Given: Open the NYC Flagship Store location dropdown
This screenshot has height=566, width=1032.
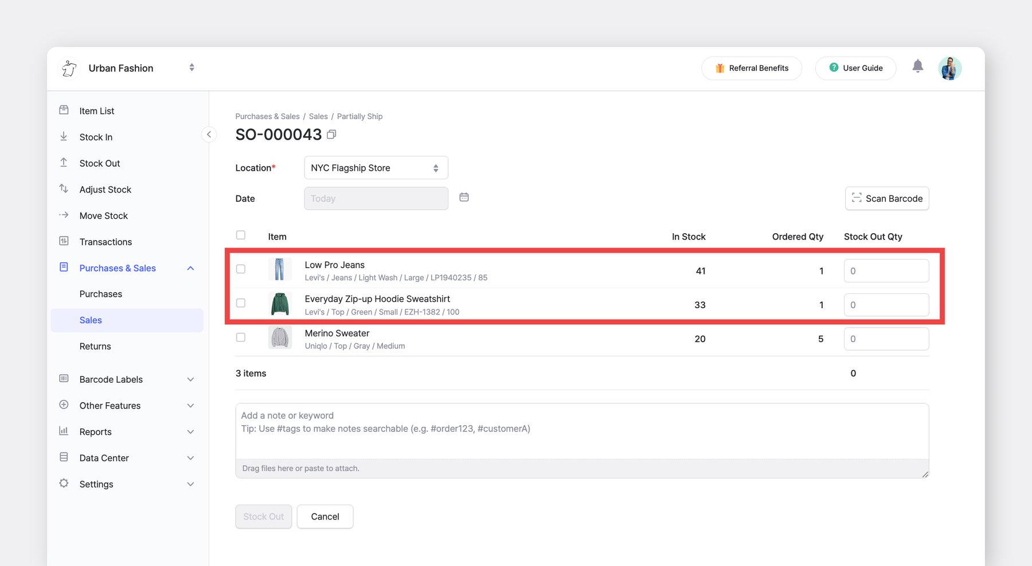Looking at the screenshot, I should coord(376,168).
